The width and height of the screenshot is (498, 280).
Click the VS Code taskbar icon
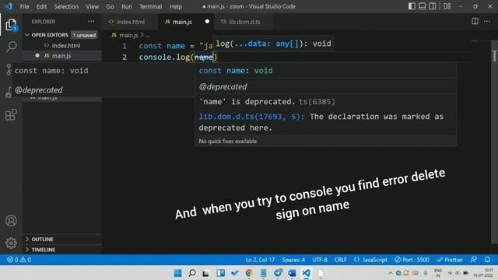point(306,273)
